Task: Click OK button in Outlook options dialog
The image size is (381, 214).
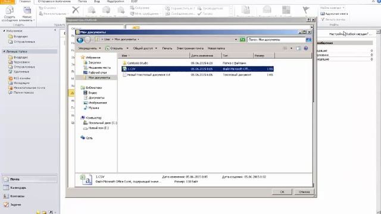Action: [x=282, y=192]
